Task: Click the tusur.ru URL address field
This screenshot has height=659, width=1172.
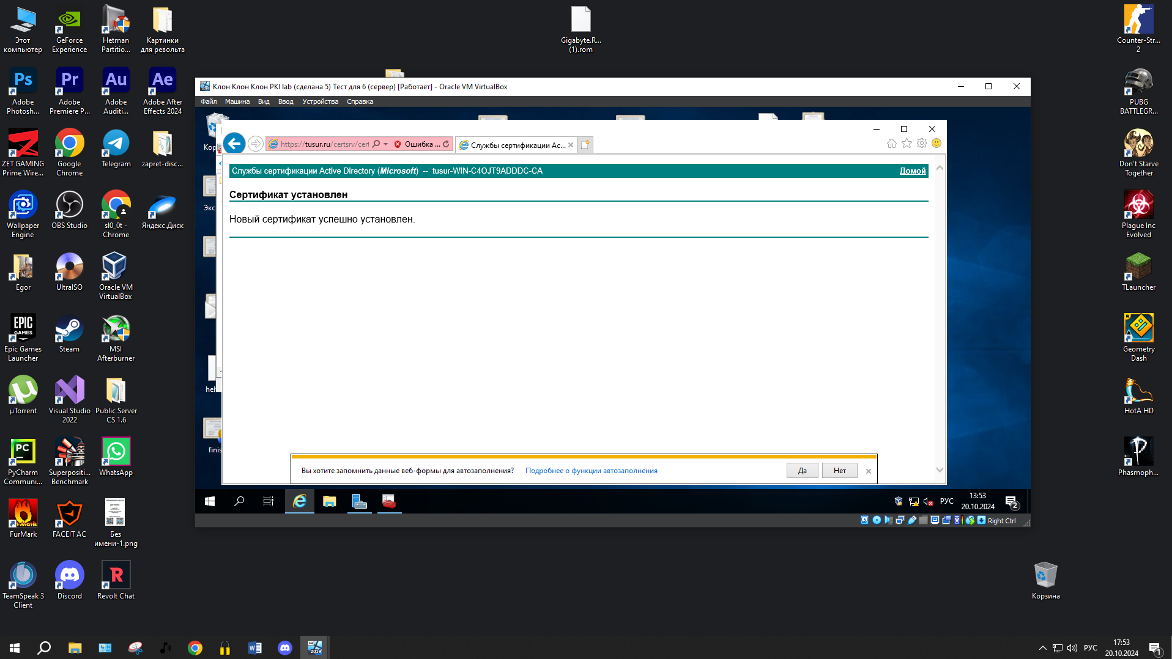Action: pyautogui.click(x=324, y=144)
